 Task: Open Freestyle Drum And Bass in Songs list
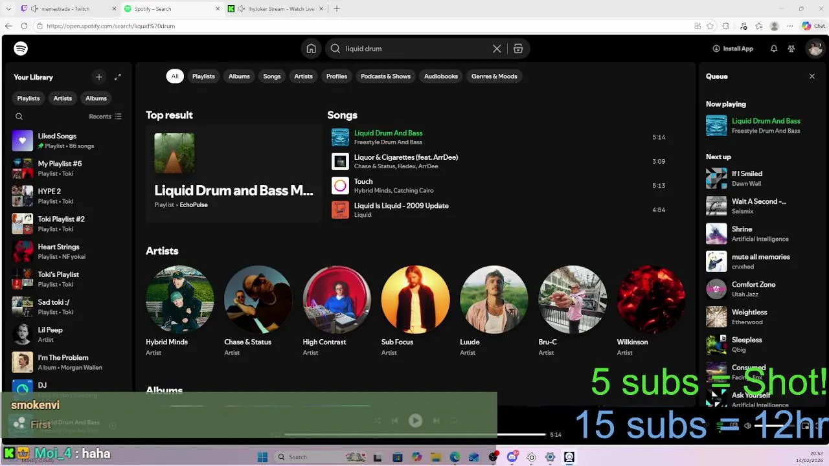(388, 142)
